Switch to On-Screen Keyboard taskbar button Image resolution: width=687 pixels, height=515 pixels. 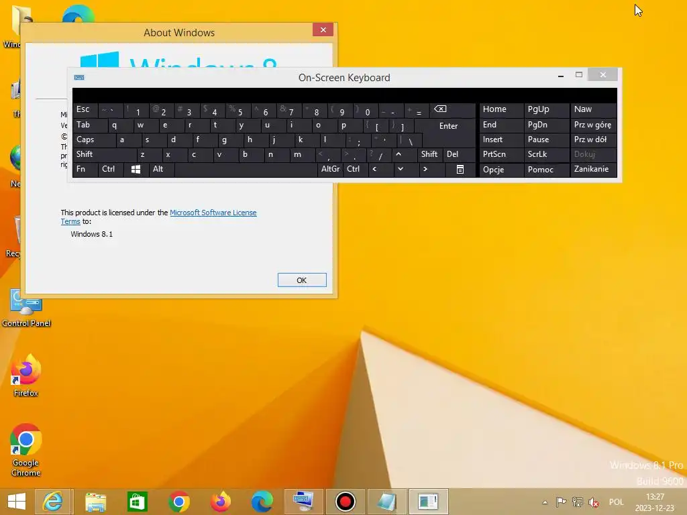tap(304, 502)
